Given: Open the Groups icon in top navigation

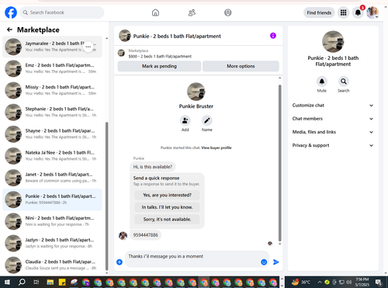Looking at the screenshot, I should (228, 12).
